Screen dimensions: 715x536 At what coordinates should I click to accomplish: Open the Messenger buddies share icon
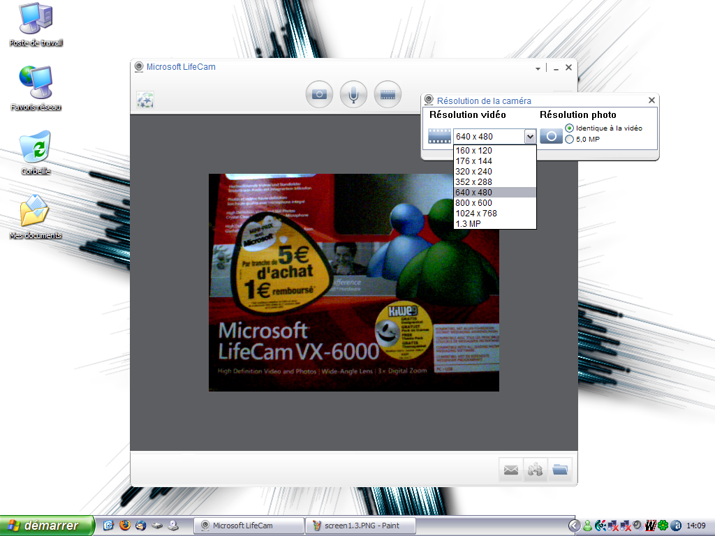click(x=535, y=470)
